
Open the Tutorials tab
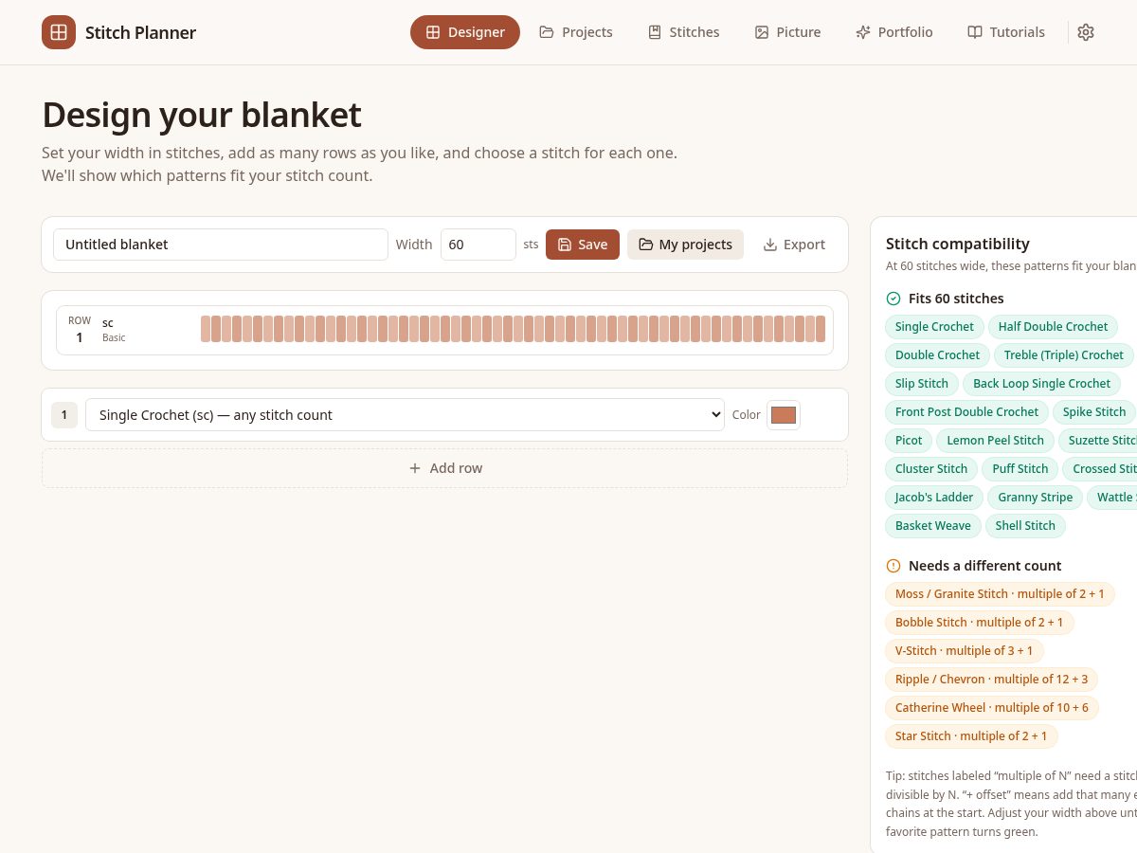[1006, 32]
